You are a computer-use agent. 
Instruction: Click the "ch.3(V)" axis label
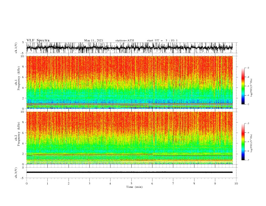16,173
